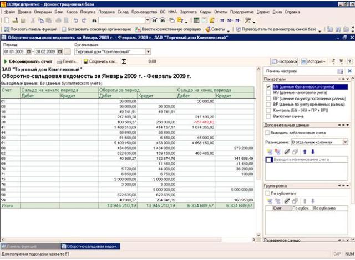Uncheck БУ (данные бухгалтерского учета) checkbox
The image size is (355, 260).
[268, 87]
